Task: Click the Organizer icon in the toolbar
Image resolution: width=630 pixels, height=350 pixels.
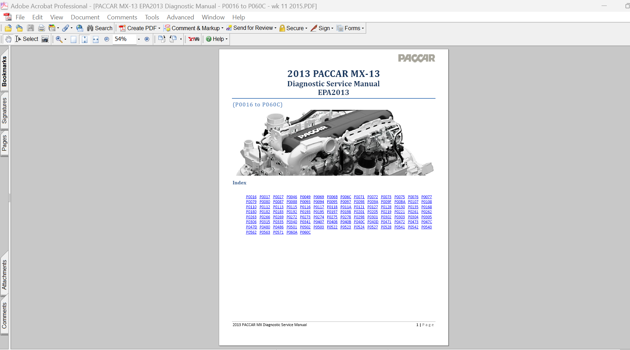Action: 52,28
